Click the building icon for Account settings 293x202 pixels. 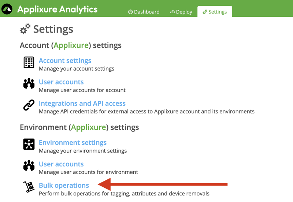(x=29, y=62)
